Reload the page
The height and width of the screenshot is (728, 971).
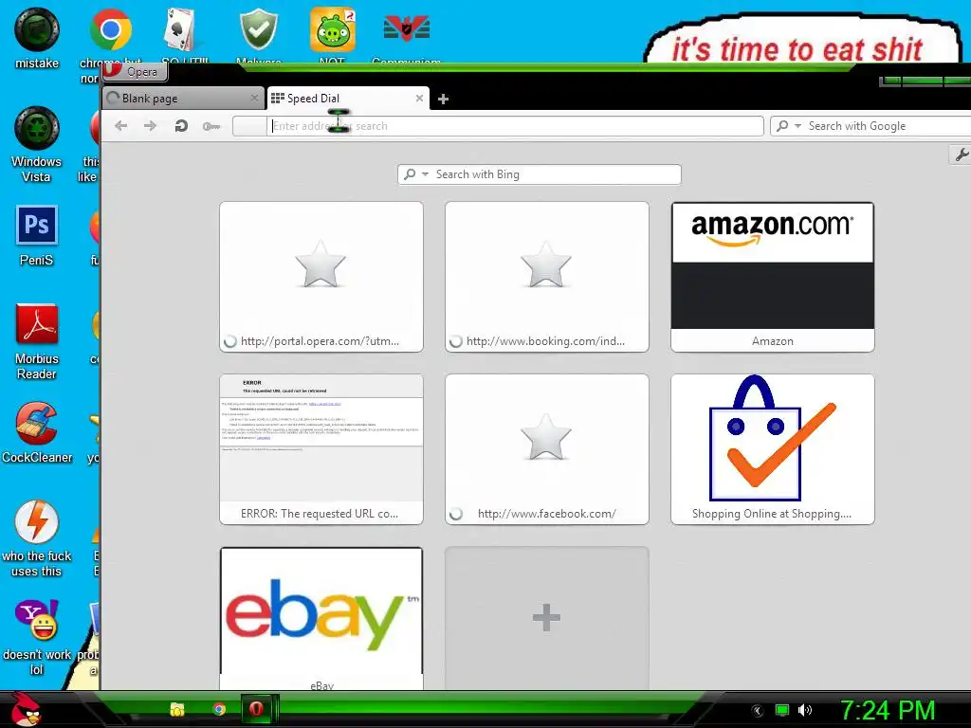click(x=181, y=126)
